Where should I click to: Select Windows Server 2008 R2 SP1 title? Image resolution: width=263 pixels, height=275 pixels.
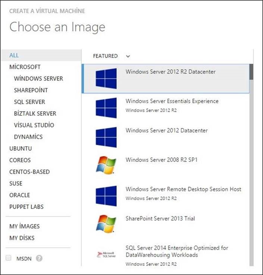click(x=162, y=160)
